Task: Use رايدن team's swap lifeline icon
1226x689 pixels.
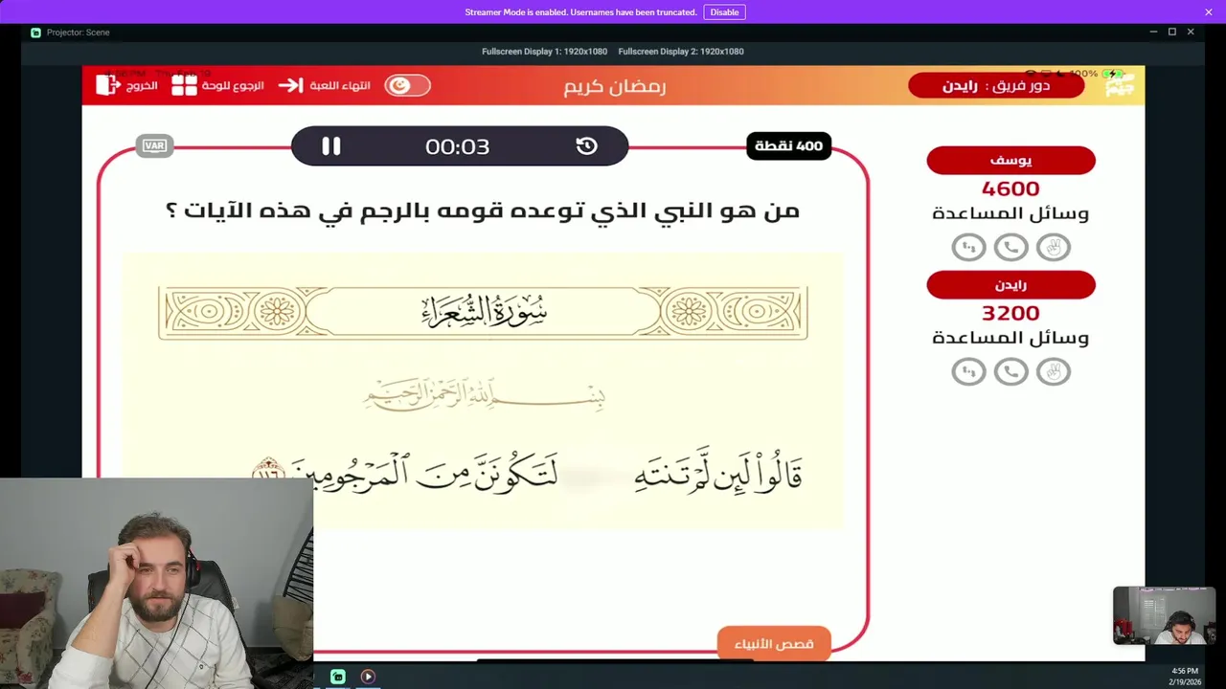Action: (968, 371)
